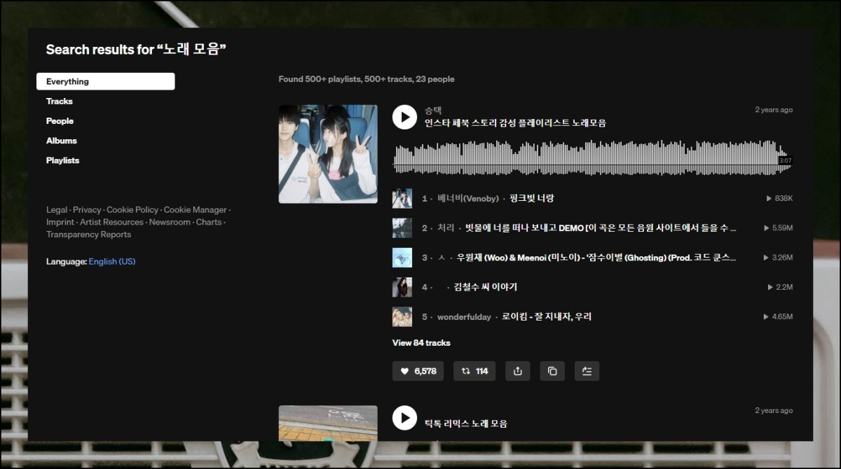Select track 우원재 (Woo) & Meenoi Ghosting

(x=596, y=258)
